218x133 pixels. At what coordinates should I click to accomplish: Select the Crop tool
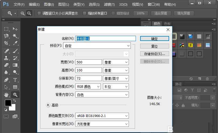point(6,43)
